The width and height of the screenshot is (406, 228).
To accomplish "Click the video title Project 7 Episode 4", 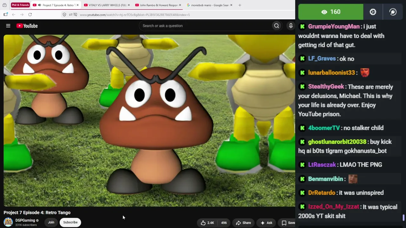I will (37, 212).
